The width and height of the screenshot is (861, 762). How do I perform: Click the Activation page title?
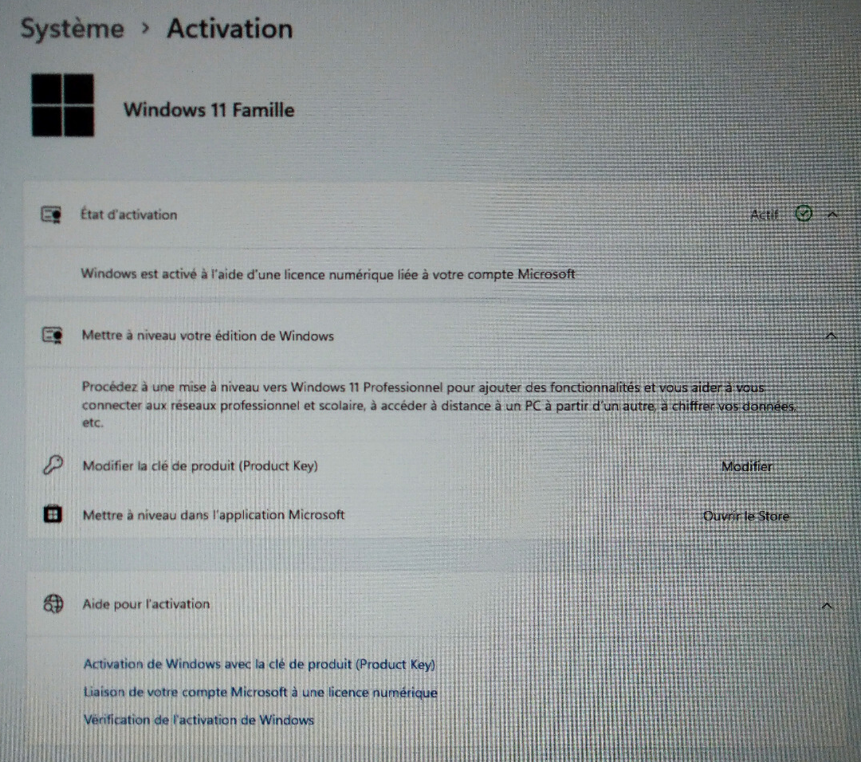[x=230, y=29]
